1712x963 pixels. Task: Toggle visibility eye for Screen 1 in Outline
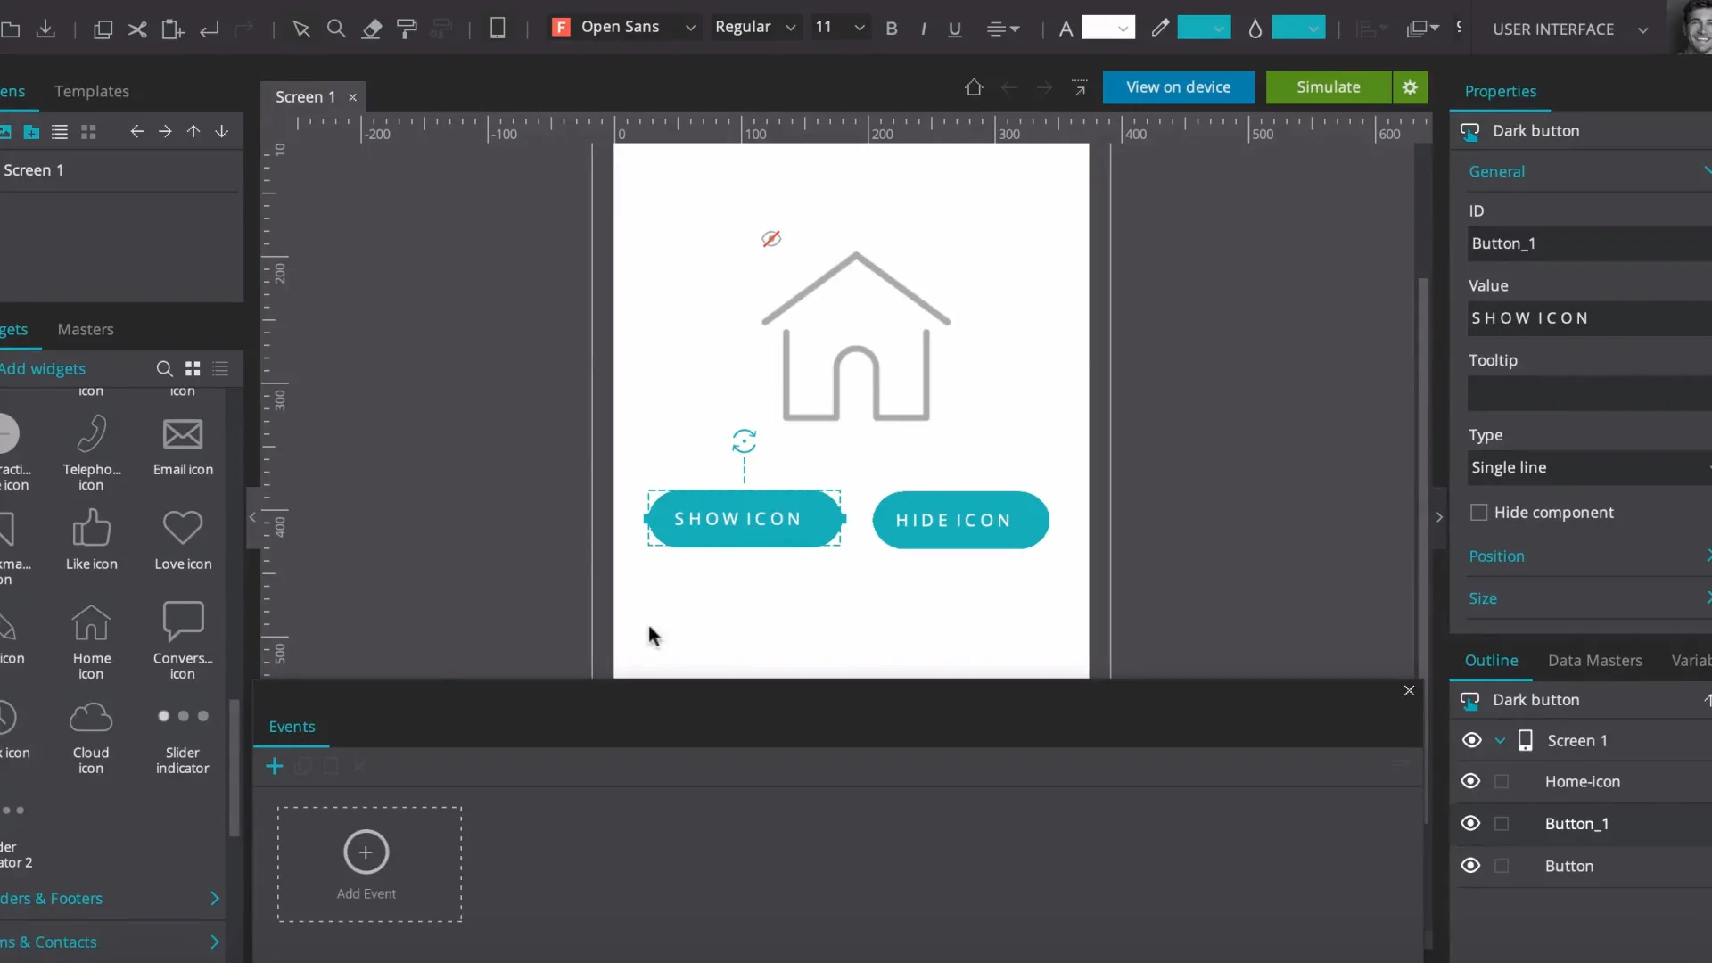tap(1472, 740)
